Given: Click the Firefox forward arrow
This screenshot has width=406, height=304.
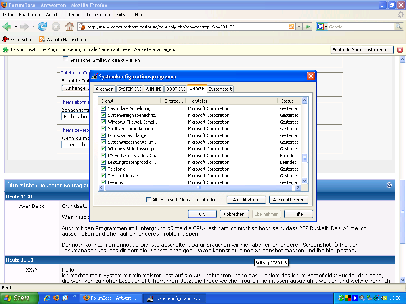Looking at the screenshot, I should (x=24, y=27).
